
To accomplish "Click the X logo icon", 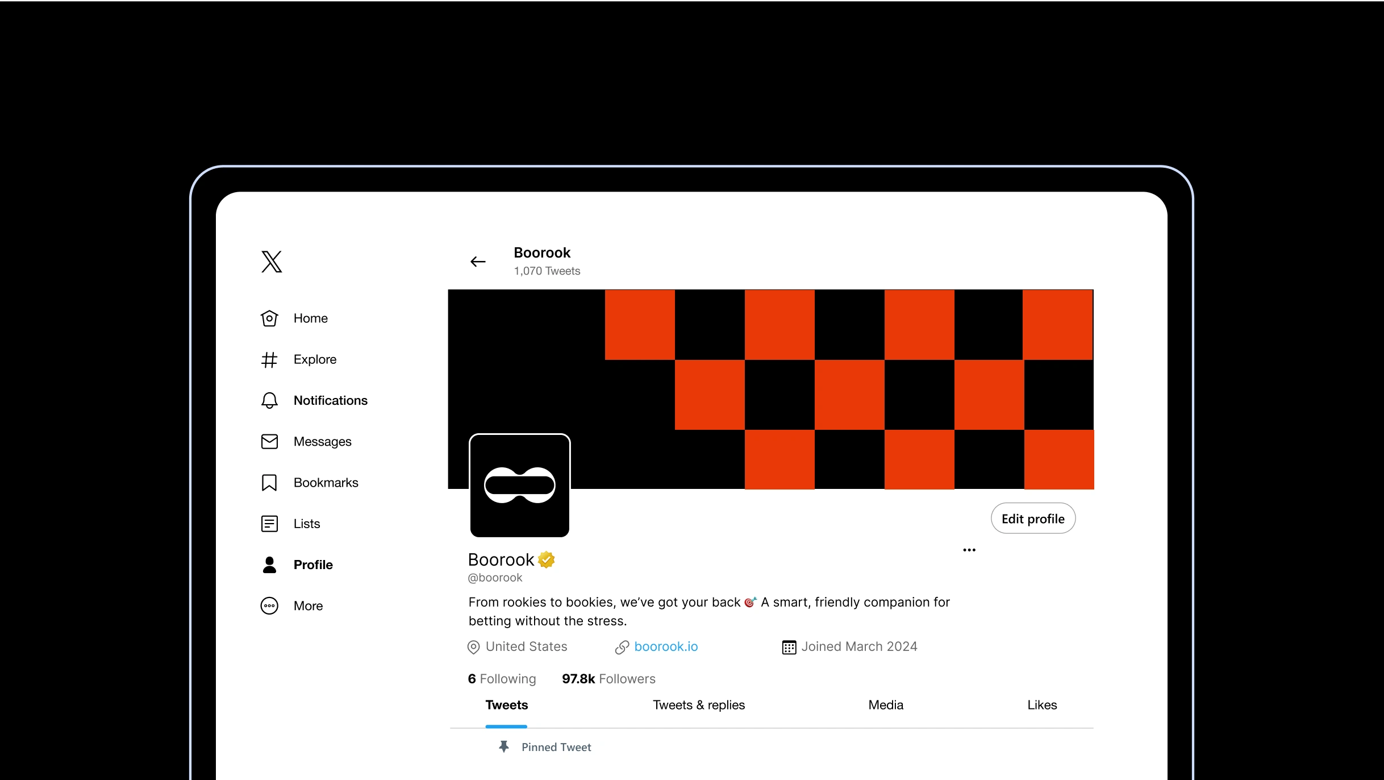I will (x=272, y=262).
